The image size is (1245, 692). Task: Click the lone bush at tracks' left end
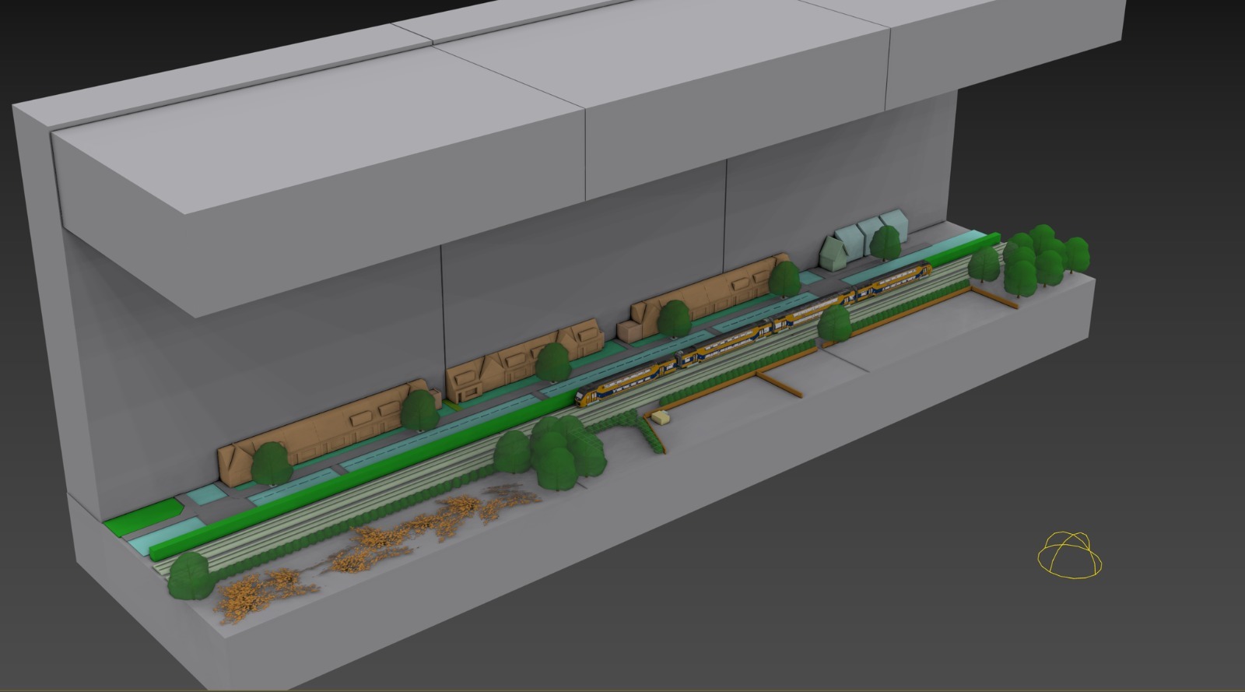(189, 576)
